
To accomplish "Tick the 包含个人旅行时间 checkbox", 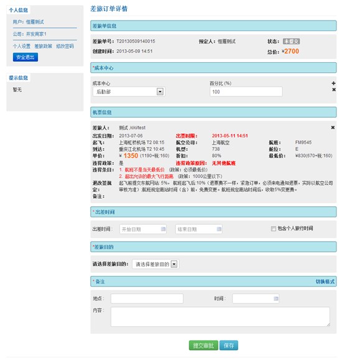I will (273, 229).
